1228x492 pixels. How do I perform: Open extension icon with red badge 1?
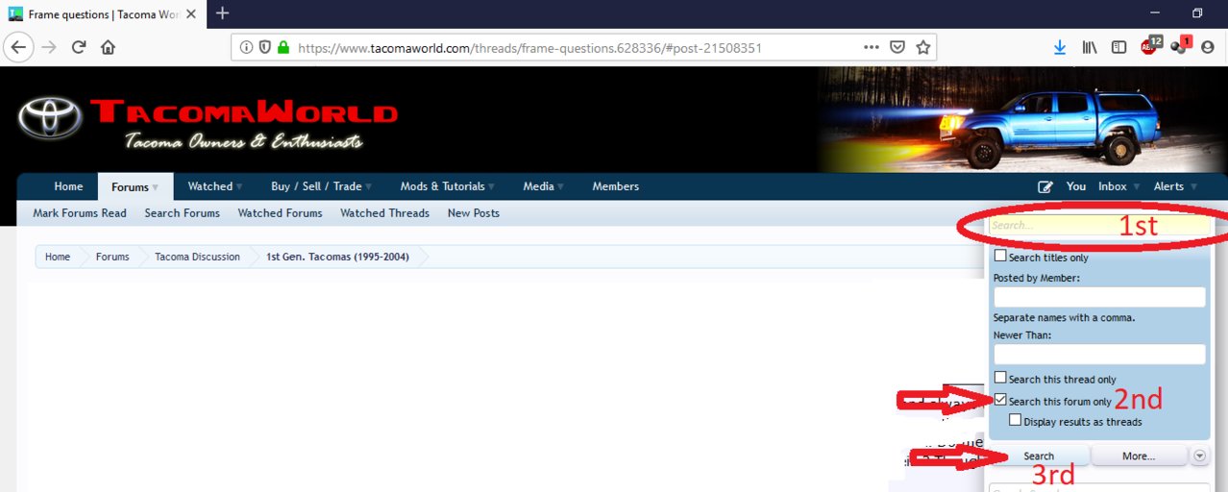click(x=1181, y=46)
